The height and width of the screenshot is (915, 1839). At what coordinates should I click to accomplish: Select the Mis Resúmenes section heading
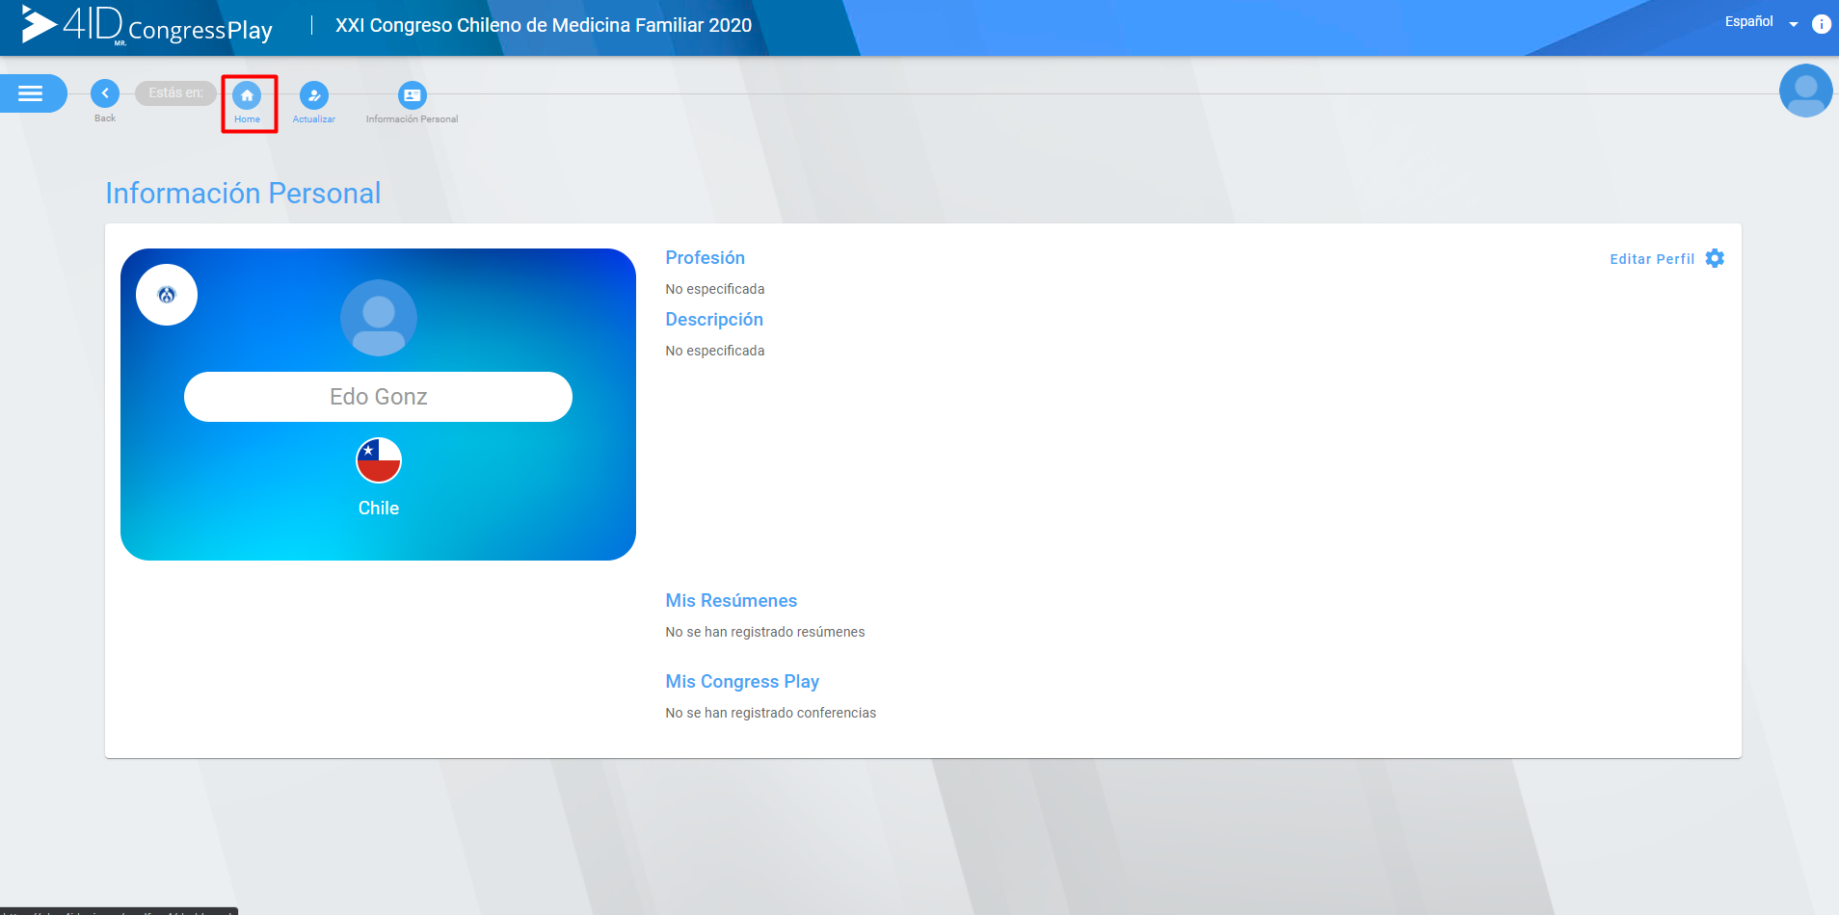tap(731, 600)
